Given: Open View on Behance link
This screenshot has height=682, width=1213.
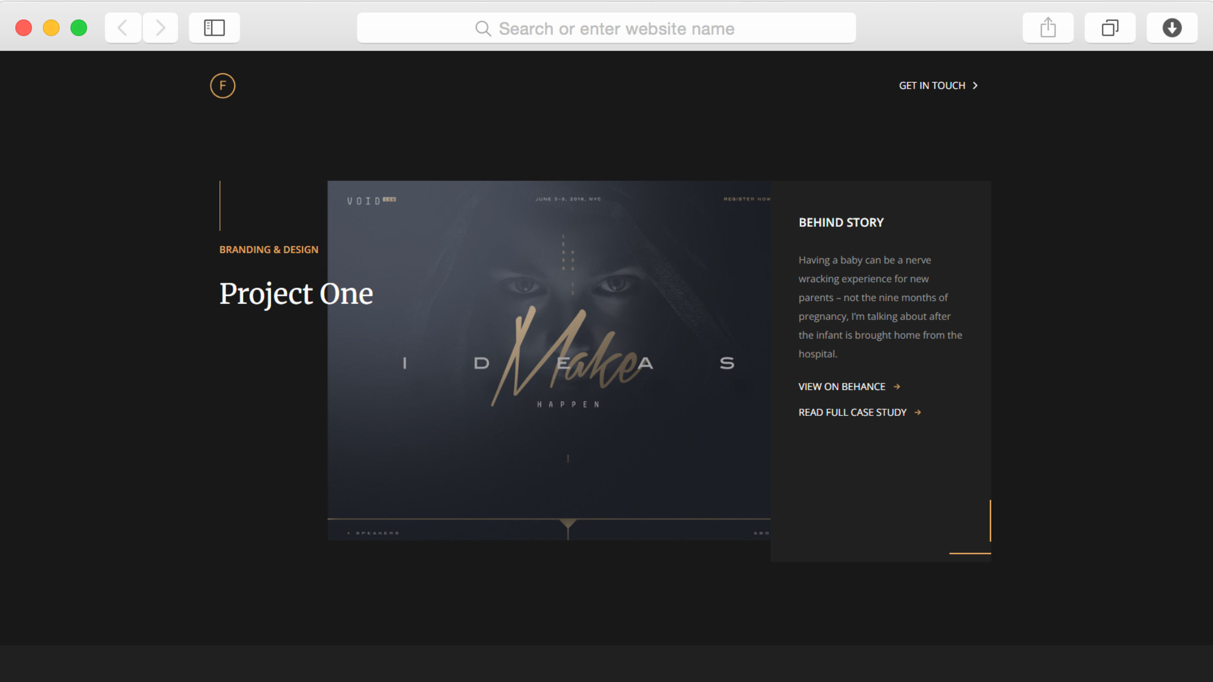Looking at the screenshot, I should 842,387.
